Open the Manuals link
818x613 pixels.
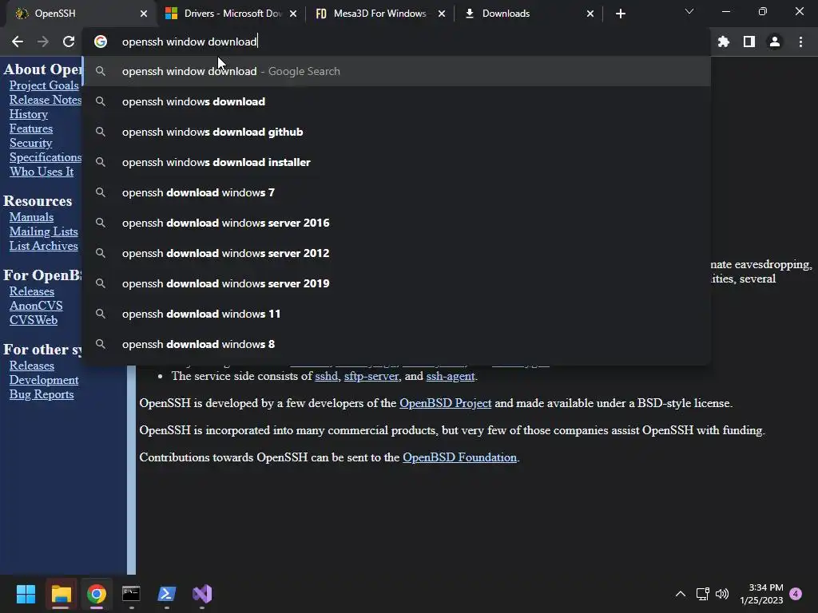tap(31, 217)
